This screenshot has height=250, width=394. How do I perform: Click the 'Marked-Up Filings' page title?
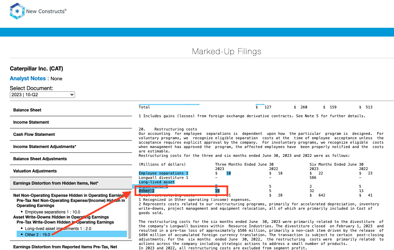(x=226, y=51)
